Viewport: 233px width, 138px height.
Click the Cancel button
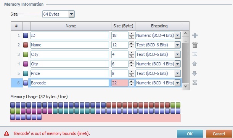[x=219, y=134]
